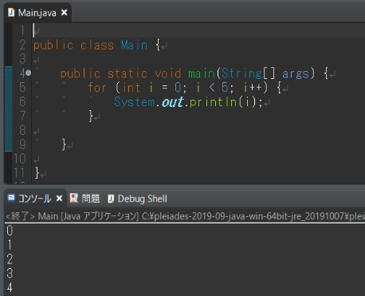
Task: Click the System class reference
Action: click(135, 102)
